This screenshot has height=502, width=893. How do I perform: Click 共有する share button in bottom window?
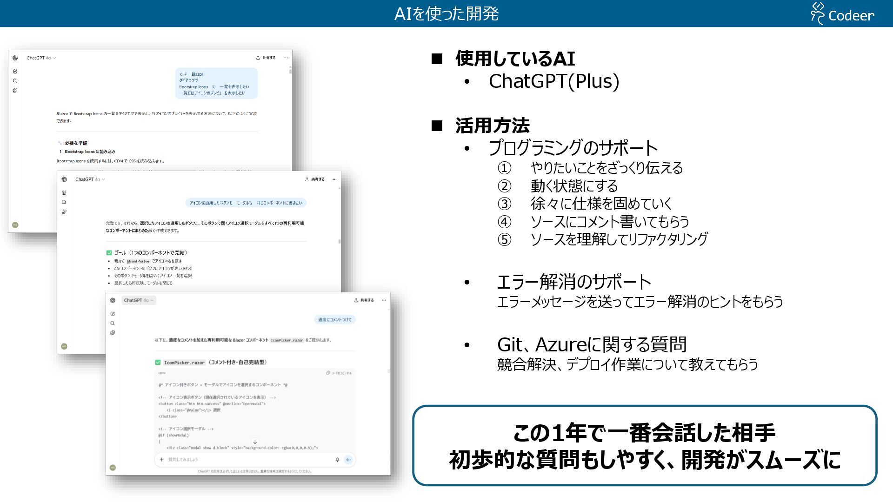click(364, 300)
